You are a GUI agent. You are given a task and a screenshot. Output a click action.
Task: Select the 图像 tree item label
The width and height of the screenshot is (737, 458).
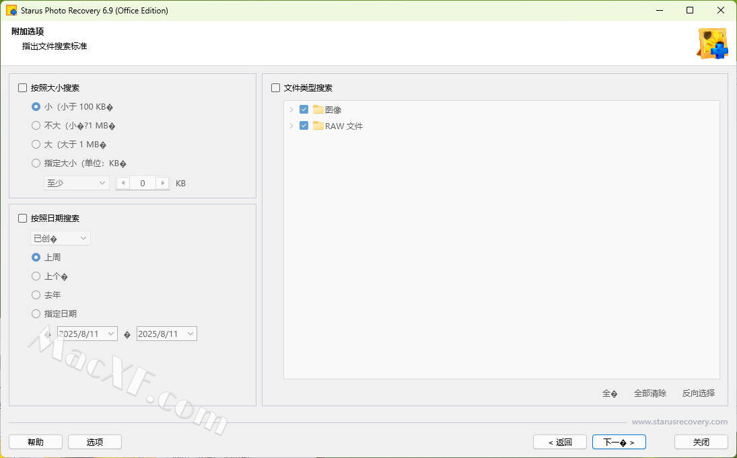(333, 110)
